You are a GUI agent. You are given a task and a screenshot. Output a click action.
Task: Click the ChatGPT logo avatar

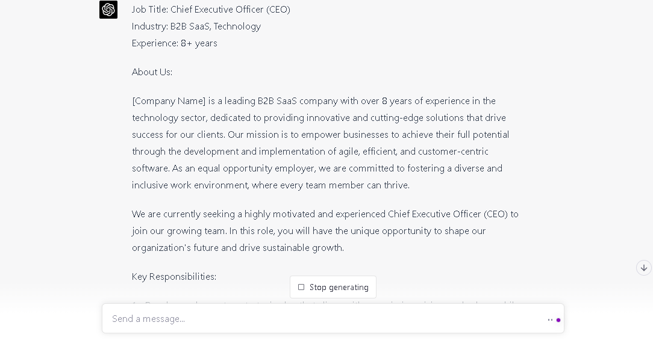point(108,10)
